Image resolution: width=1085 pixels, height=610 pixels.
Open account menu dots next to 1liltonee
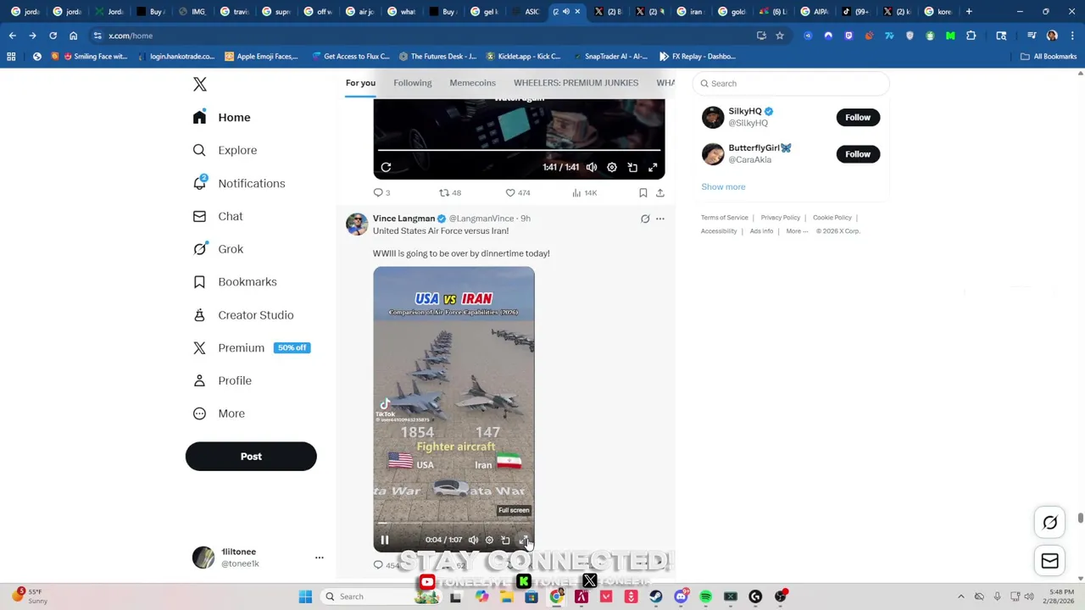point(320,557)
